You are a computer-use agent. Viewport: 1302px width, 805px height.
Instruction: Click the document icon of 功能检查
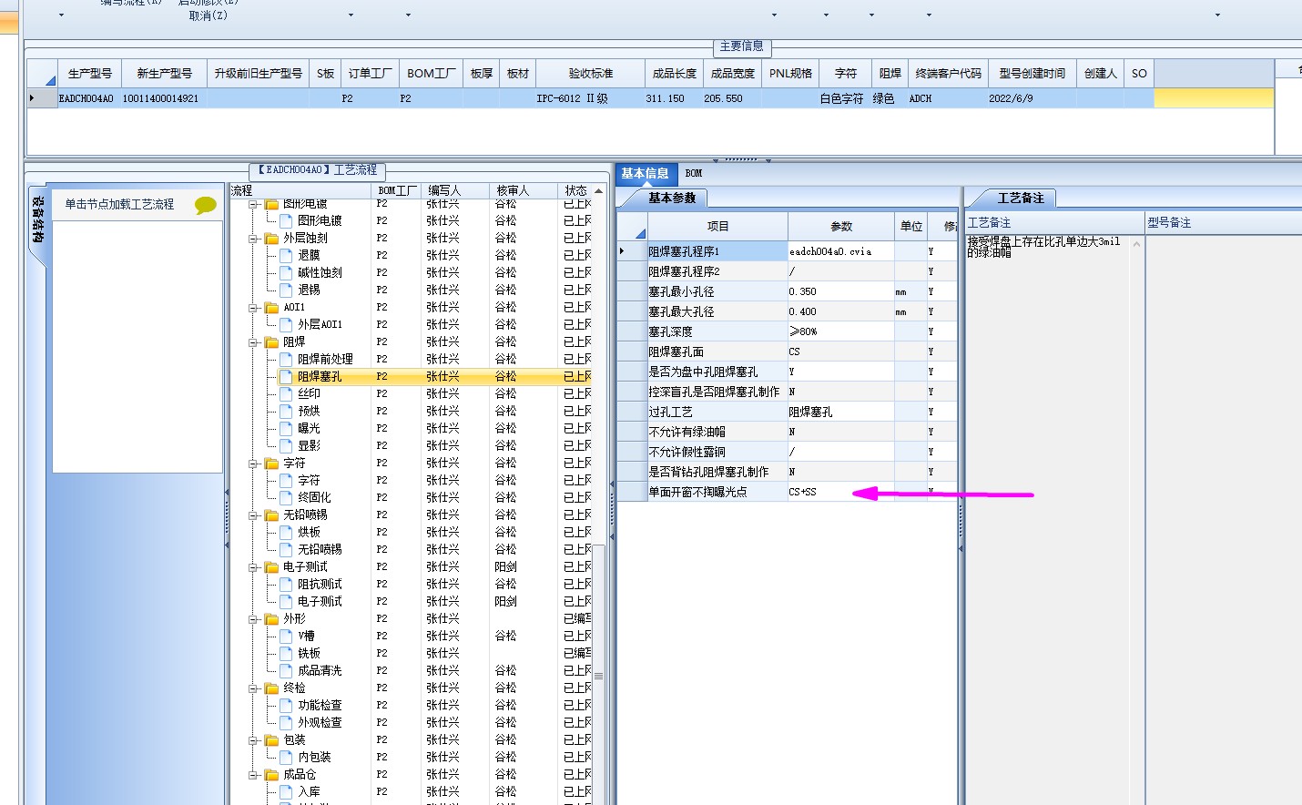(x=286, y=706)
